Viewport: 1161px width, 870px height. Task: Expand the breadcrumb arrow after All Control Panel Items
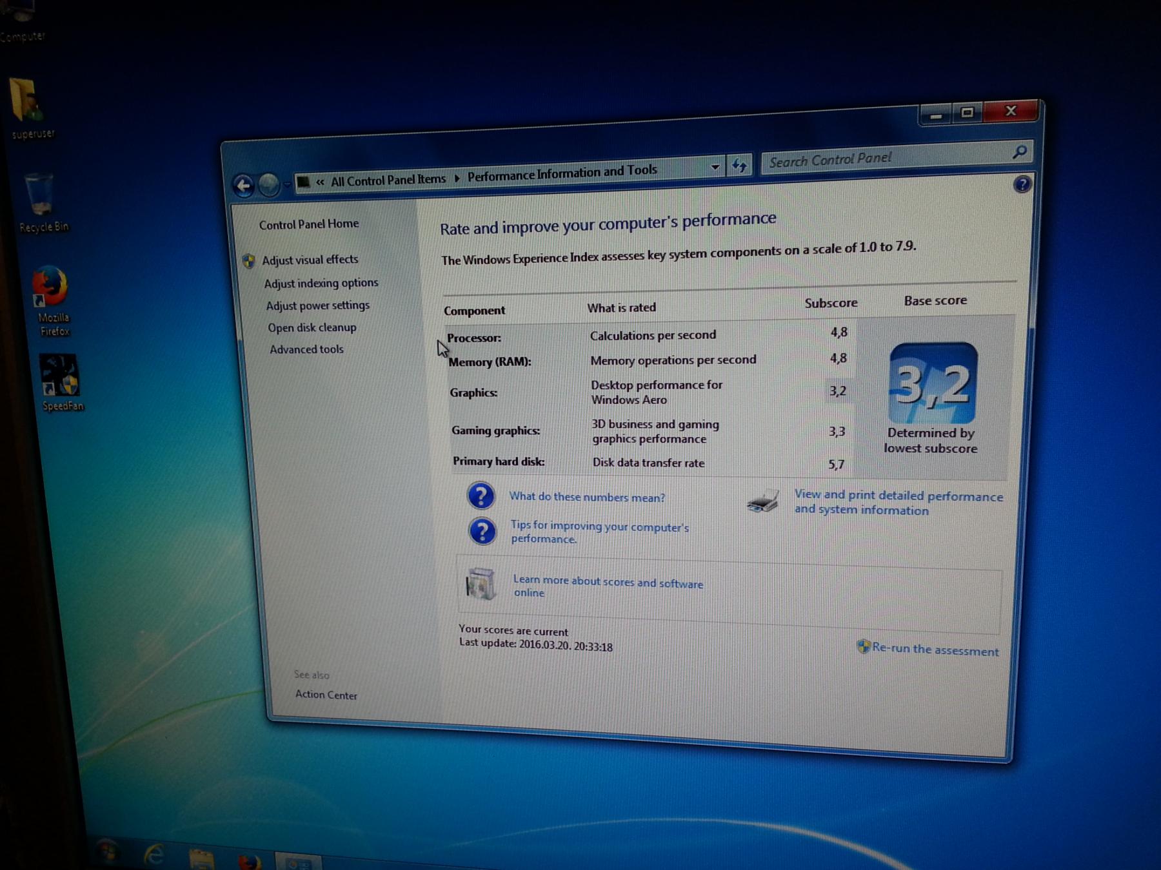(x=457, y=178)
